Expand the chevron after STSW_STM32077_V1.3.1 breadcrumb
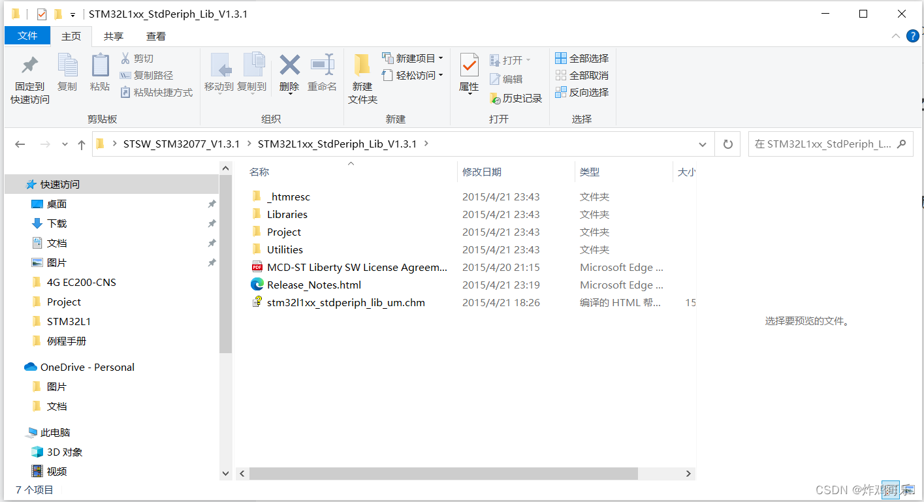This screenshot has height=502, width=924. 249,144
